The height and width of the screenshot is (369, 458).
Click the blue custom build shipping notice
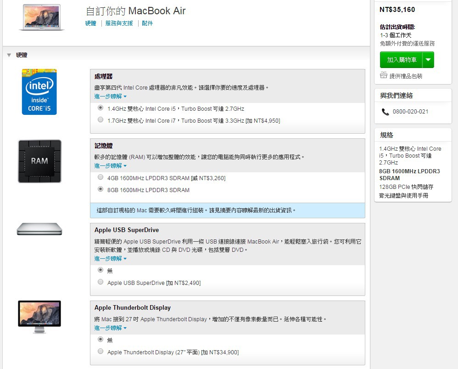228,210
